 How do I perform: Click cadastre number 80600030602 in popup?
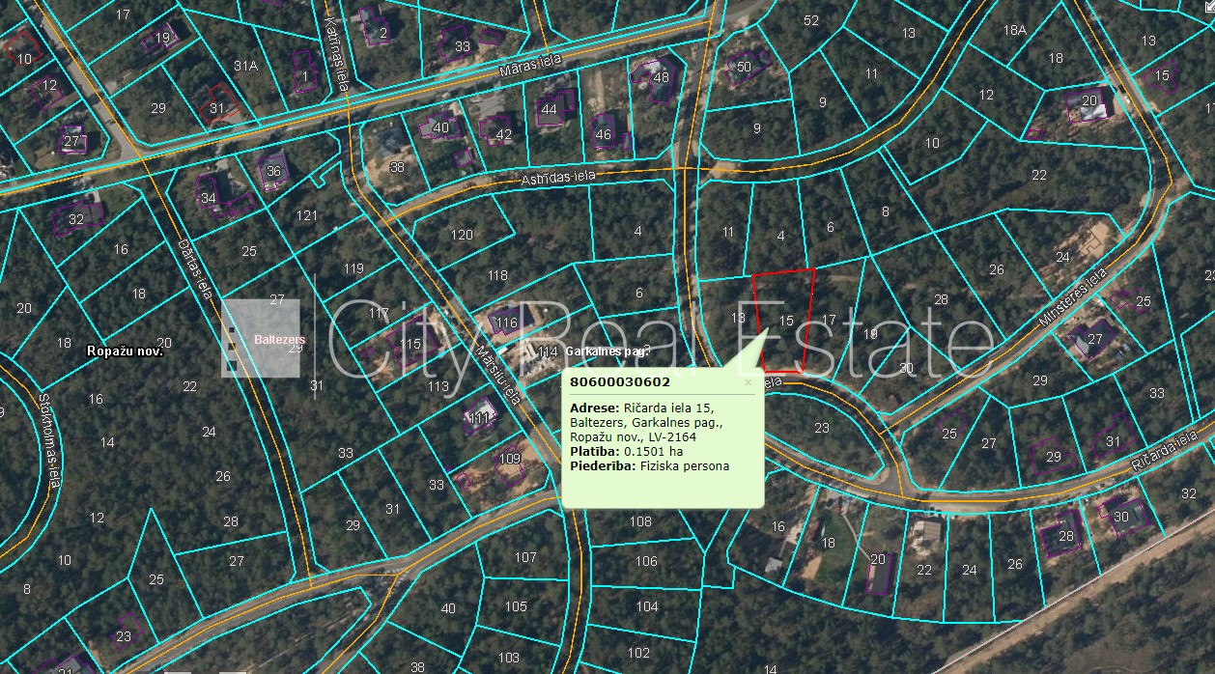click(x=620, y=382)
